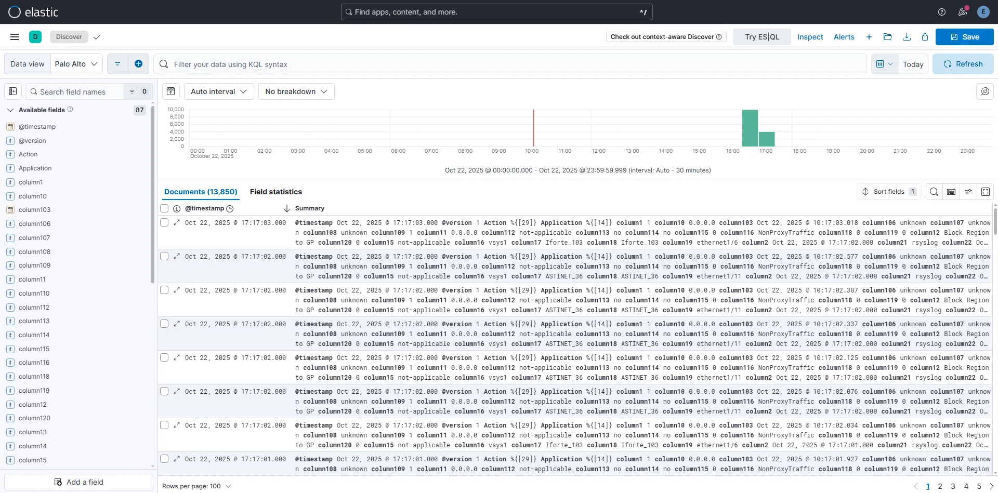This screenshot has height=493, width=998.
Task: Click the new session plus icon
Action: [869, 37]
